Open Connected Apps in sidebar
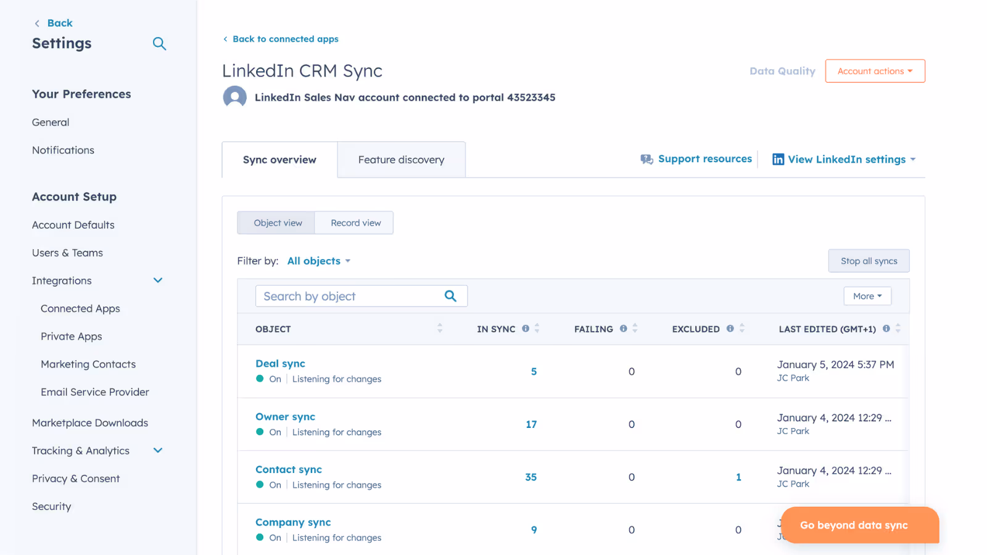The image size is (987, 555). 80,308
